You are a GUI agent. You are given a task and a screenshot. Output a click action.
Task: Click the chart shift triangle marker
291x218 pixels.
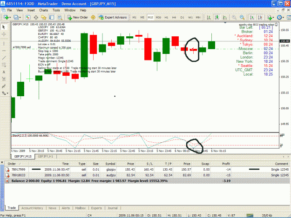click(x=225, y=23)
